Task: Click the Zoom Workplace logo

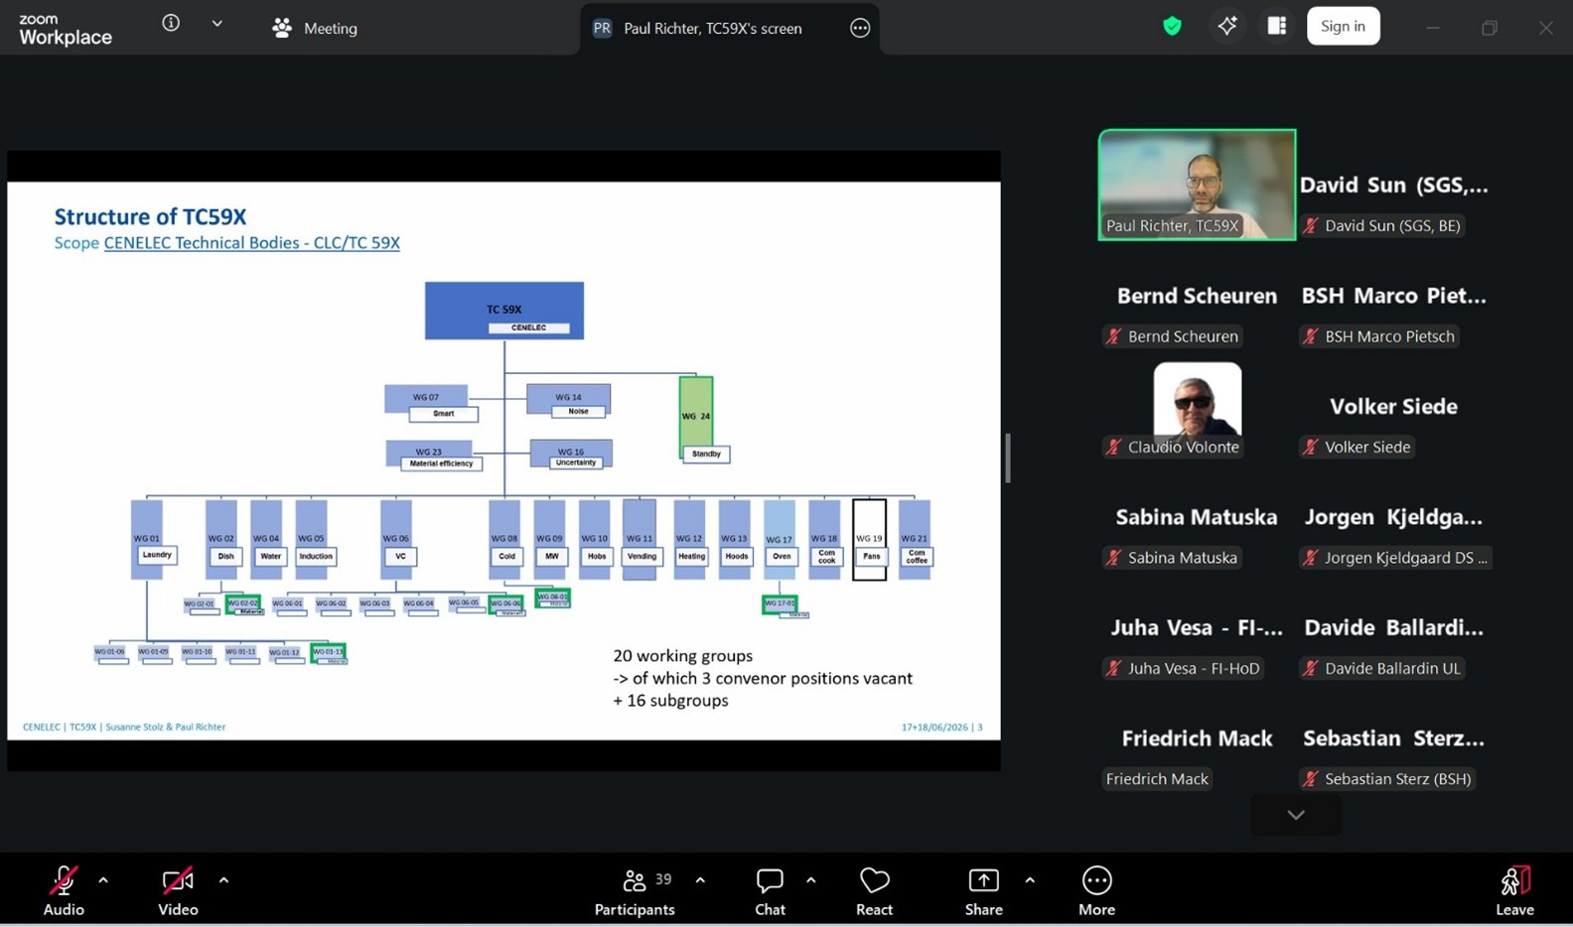Action: coord(66,29)
